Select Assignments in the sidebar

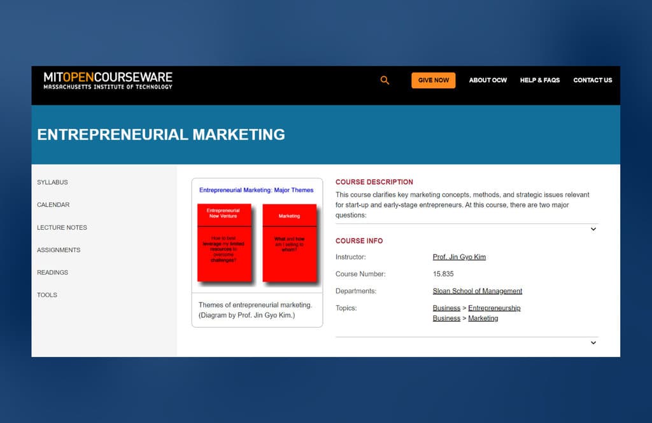pyautogui.click(x=59, y=250)
